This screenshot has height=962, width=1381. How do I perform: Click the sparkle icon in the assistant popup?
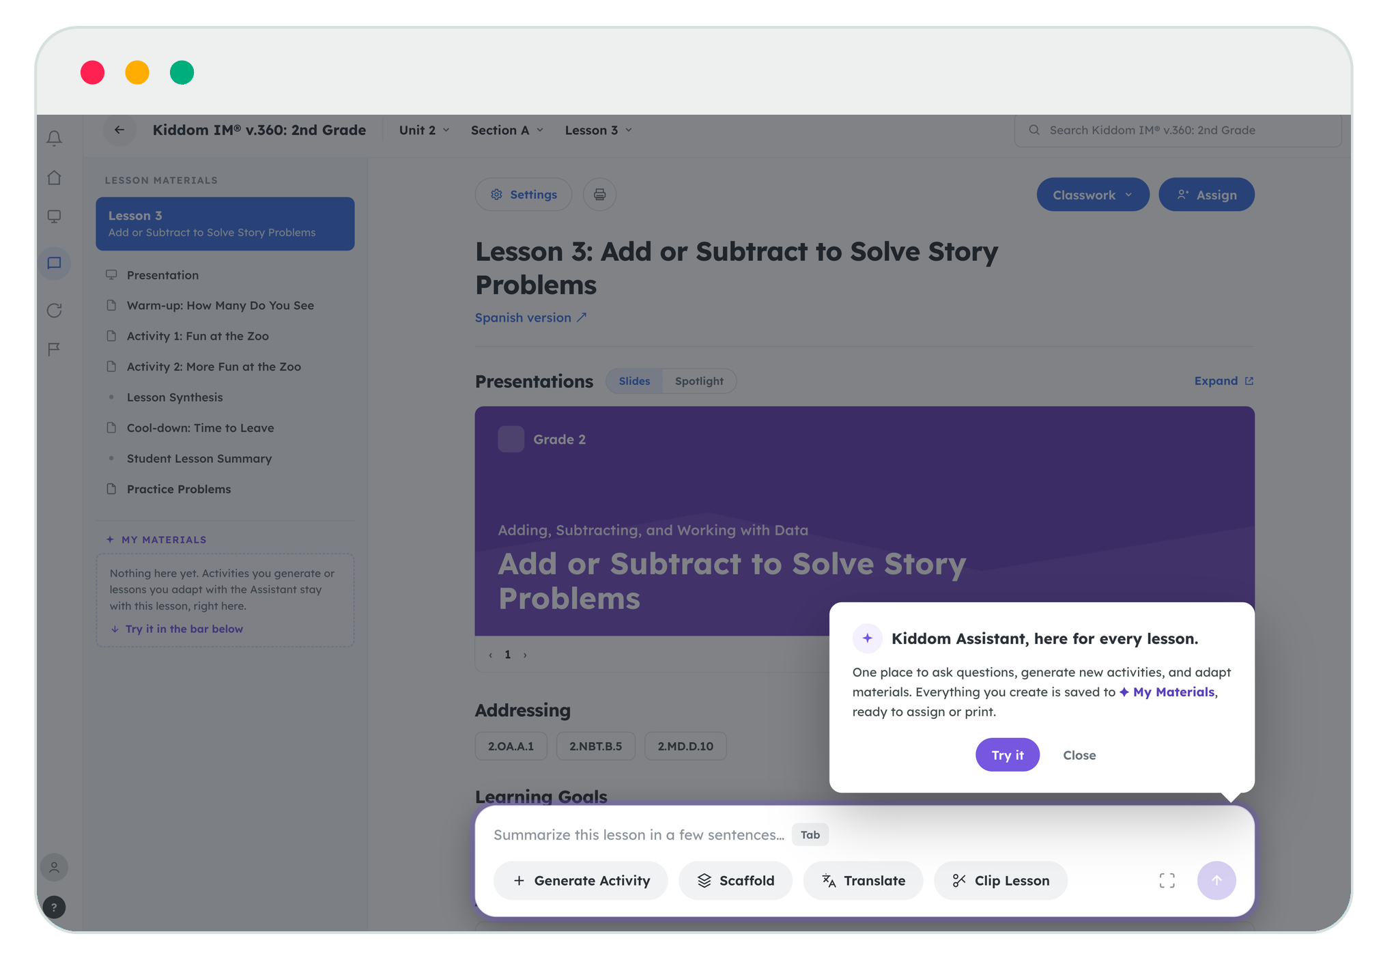[867, 638]
